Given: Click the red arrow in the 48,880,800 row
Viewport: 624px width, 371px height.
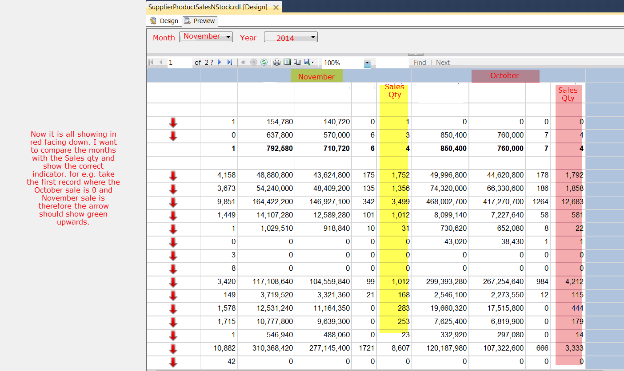Looking at the screenshot, I should click(173, 176).
